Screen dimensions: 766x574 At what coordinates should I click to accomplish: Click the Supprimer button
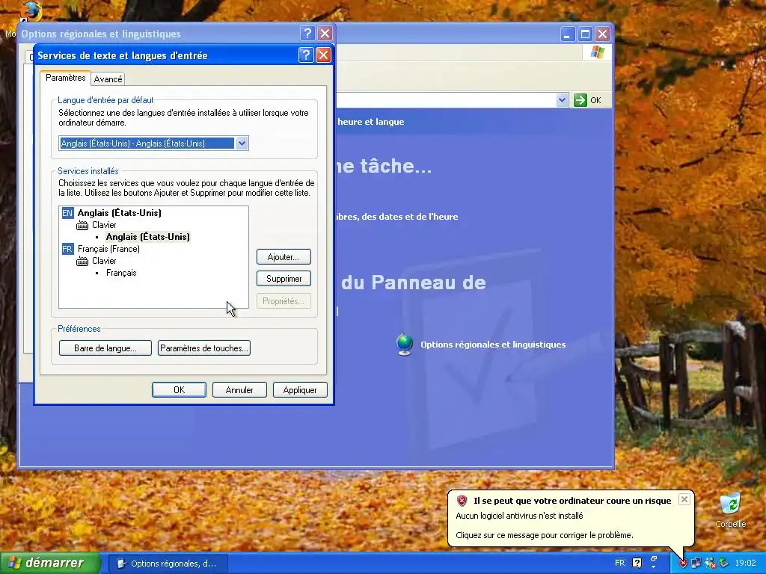(x=284, y=279)
